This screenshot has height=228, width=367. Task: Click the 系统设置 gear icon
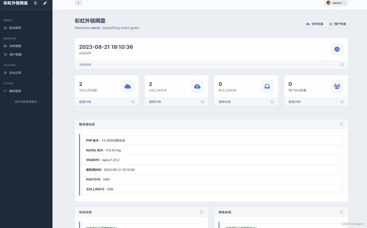tap(6, 73)
